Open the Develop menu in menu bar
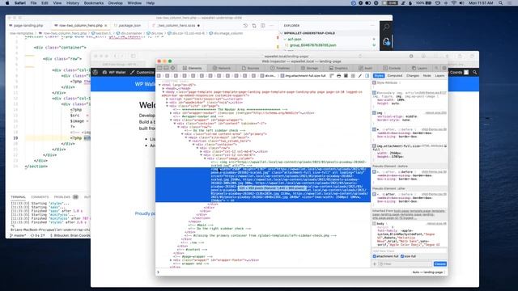The width and height of the screenshot is (518, 291). click(115, 3)
